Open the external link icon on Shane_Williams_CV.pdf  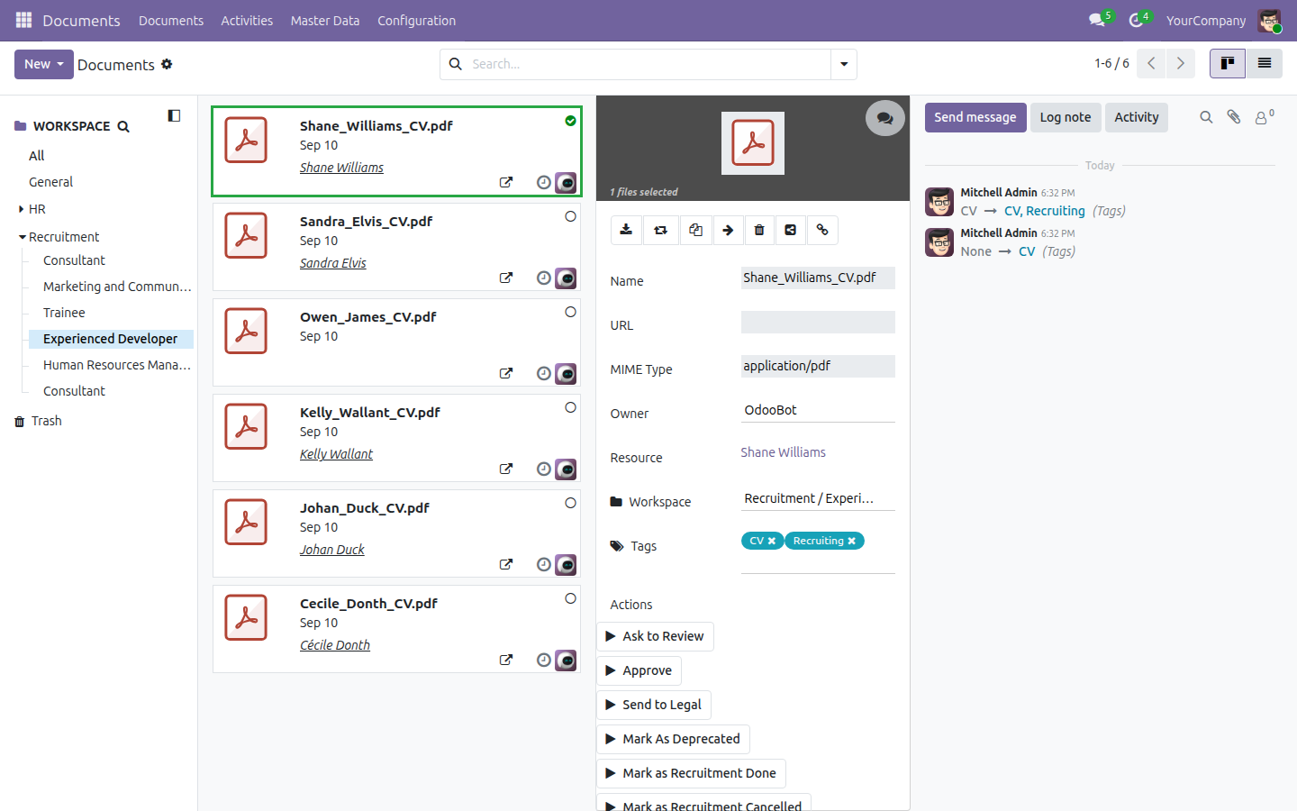506,182
